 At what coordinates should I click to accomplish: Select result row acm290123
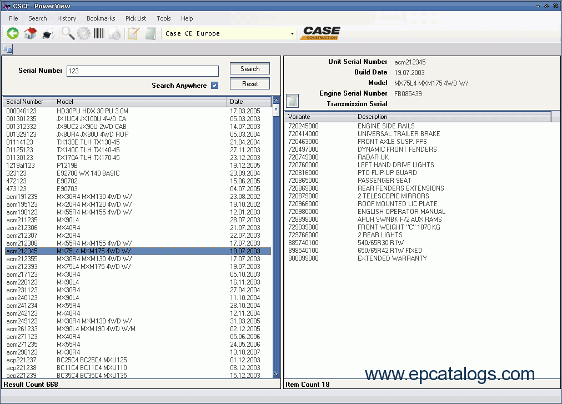tap(138, 352)
